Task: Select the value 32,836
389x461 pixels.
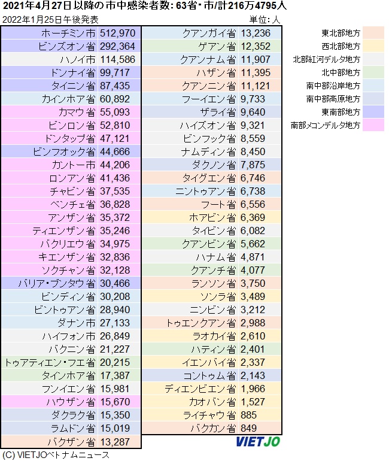Action: 115,257
